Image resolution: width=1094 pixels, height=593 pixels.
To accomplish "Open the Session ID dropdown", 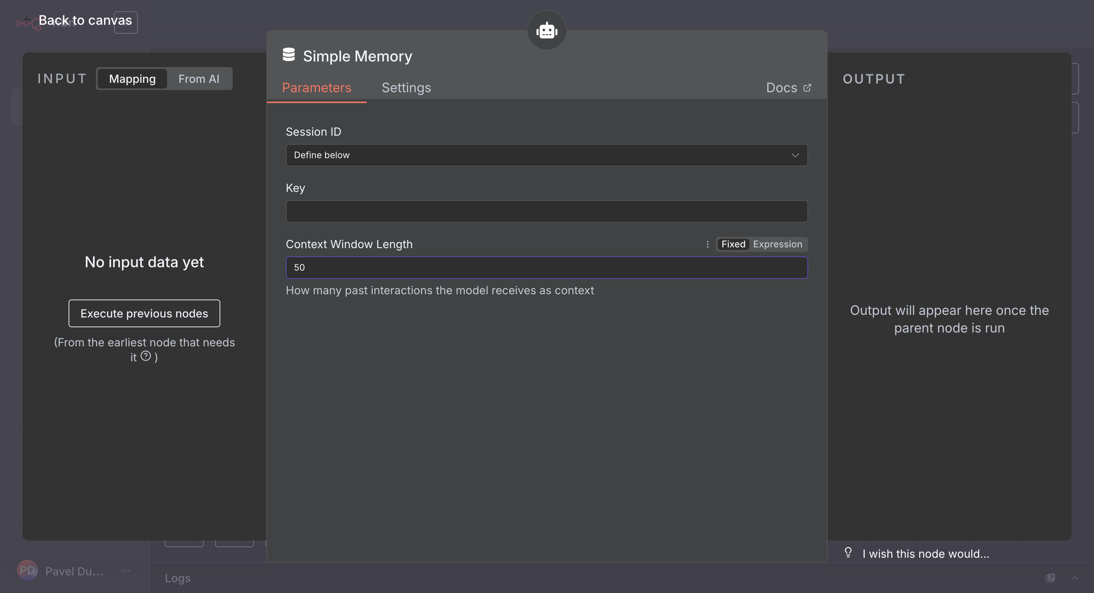I will click(547, 155).
